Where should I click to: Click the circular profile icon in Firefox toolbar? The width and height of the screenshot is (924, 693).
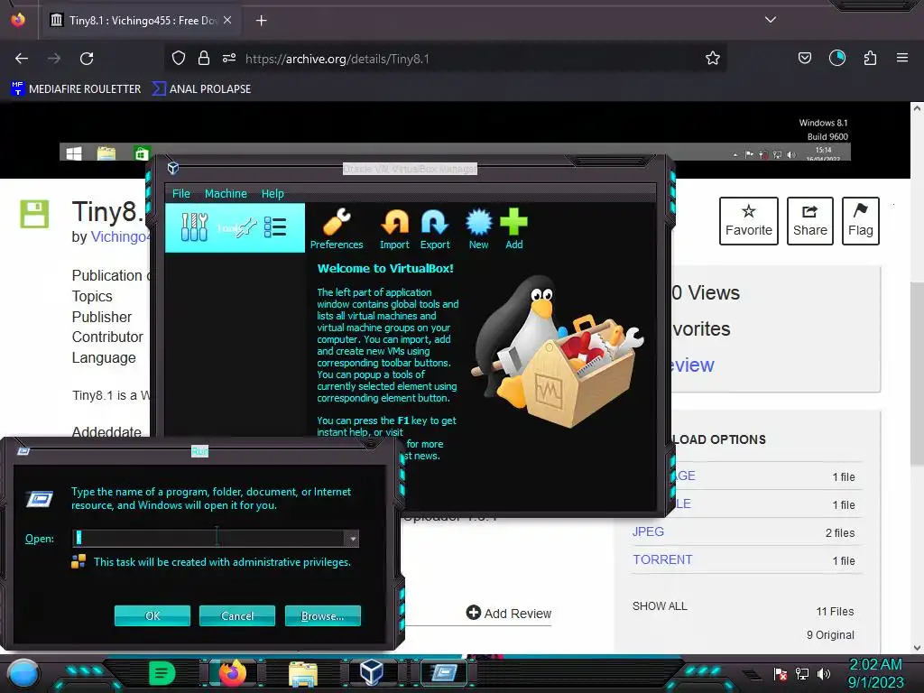coord(836,58)
